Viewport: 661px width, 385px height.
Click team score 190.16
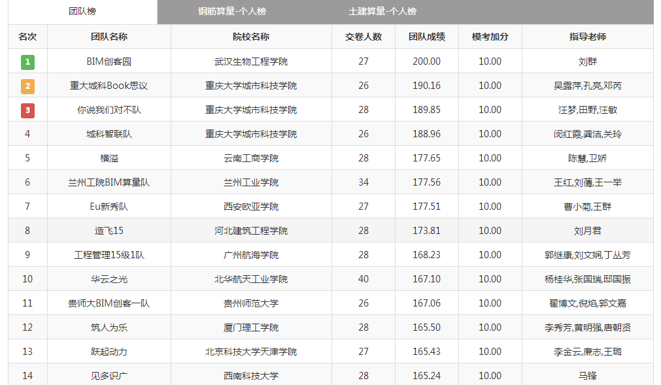[427, 86]
